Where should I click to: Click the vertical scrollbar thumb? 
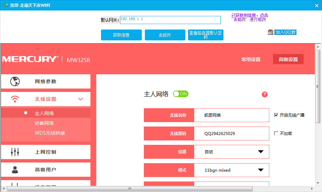click(318, 86)
